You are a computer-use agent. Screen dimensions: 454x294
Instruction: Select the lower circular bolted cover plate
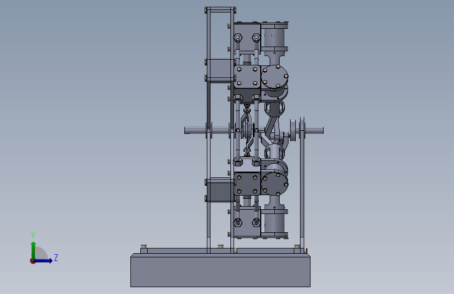click(274, 184)
